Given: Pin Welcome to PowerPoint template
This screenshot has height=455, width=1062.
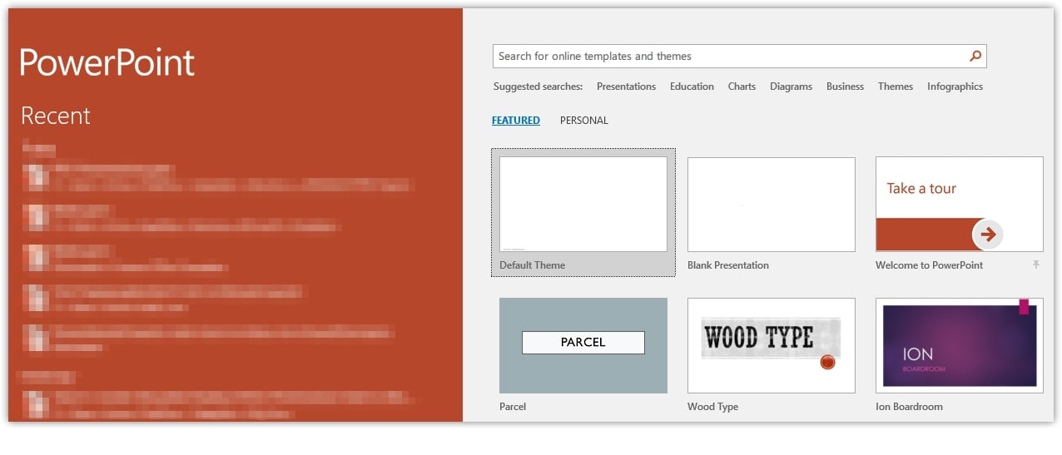Looking at the screenshot, I should pos(1036,265).
